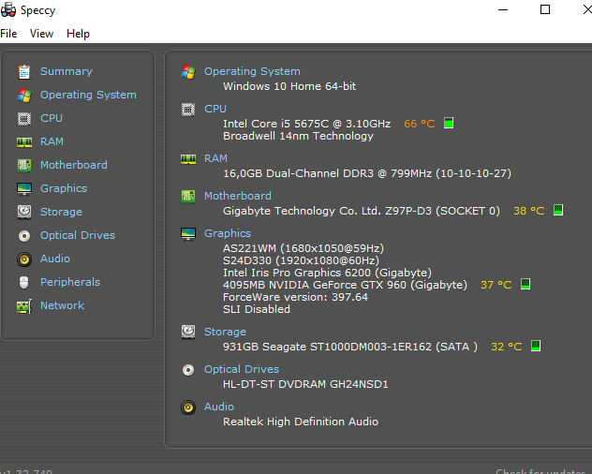Click the Motherboard icon in sidebar
Image resolution: width=592 pixels, height=474 pixels.
[24, 165]
